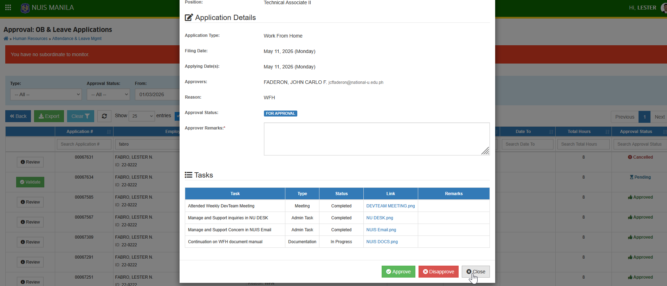
Task: Go to the Human Resources breadcrumb
Action: tap(30, 39)
